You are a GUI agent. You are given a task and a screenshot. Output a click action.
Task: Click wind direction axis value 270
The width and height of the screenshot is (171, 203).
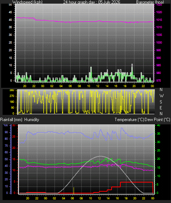[x=12, y=96]
